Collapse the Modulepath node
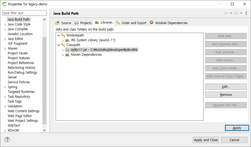The height and width of the screenshot is (147, 251). coord(59,35)
